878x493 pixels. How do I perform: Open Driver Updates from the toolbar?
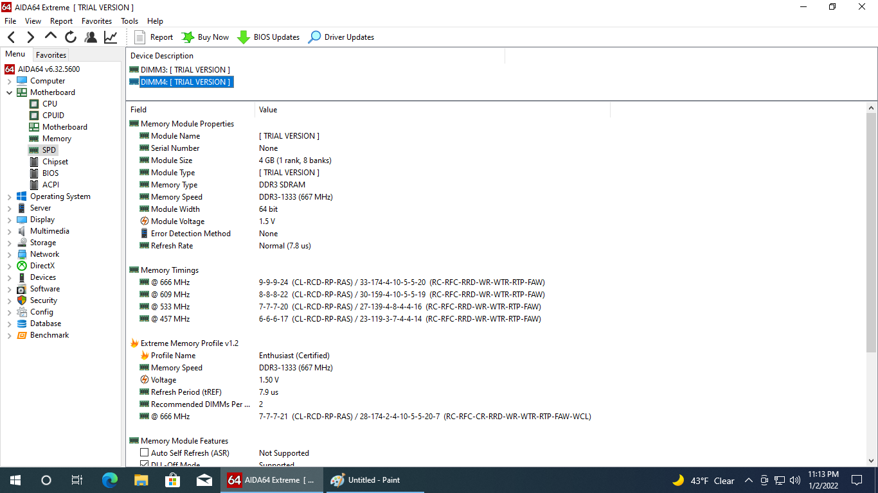(x=341, y=37)
